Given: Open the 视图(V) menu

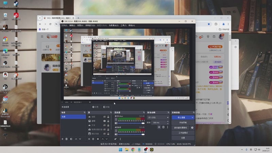Looking at the screenshot, I should 80,26.
